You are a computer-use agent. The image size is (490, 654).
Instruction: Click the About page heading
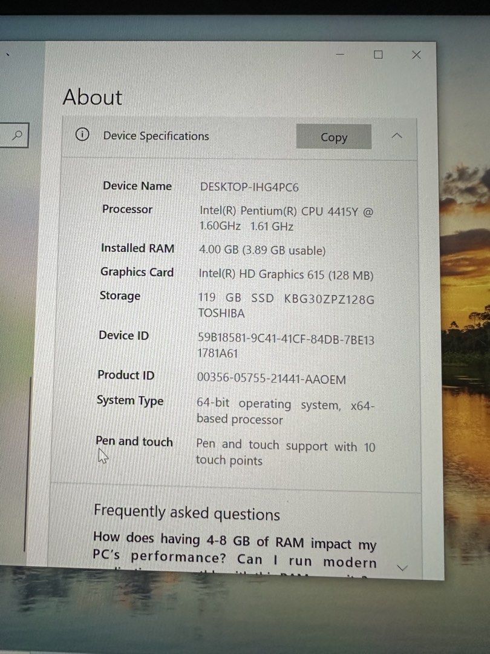[x=93, y=97]
